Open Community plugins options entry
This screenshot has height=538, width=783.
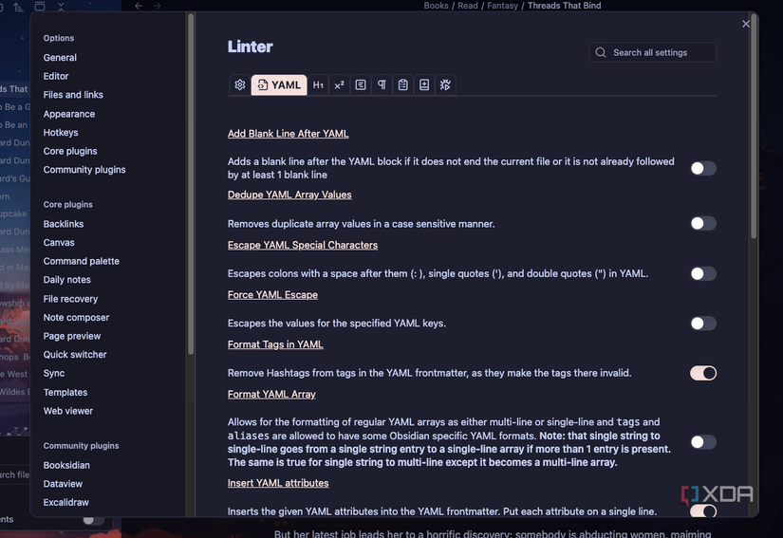[x=84, y=170]
